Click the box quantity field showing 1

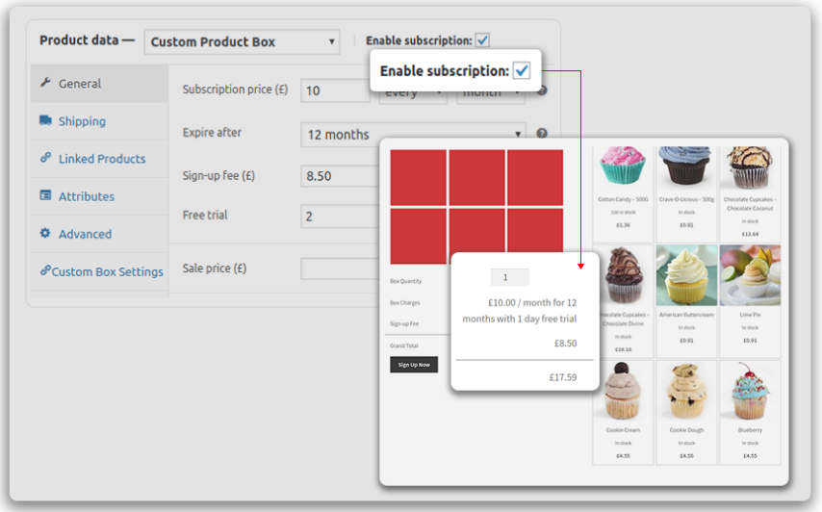[x=509, y=278]
